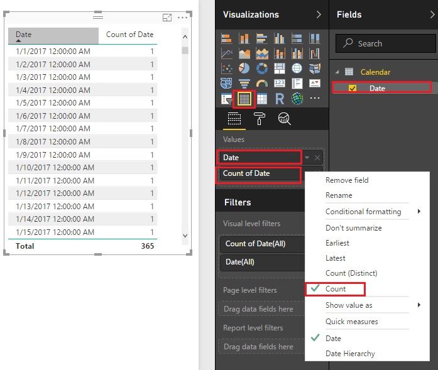
Task: Select the Line and stacked column chart
Action: [280, 53]
